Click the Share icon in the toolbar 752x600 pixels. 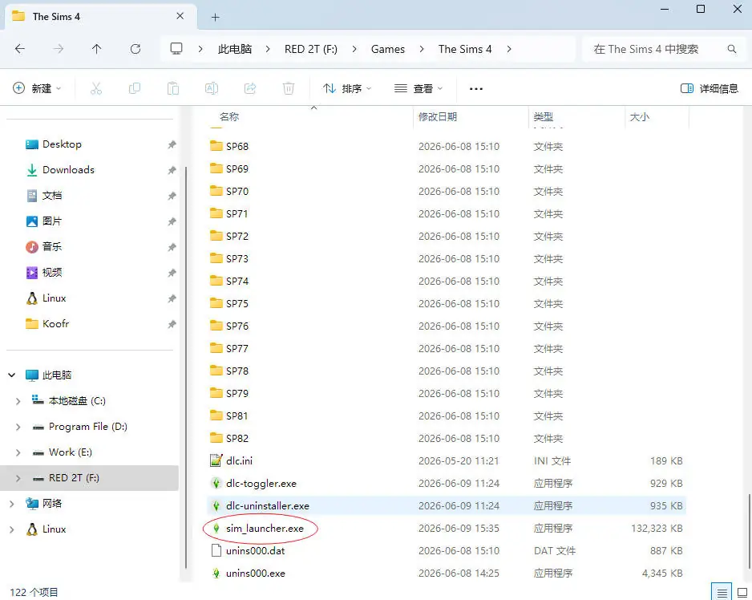click(x=250, y=88)
